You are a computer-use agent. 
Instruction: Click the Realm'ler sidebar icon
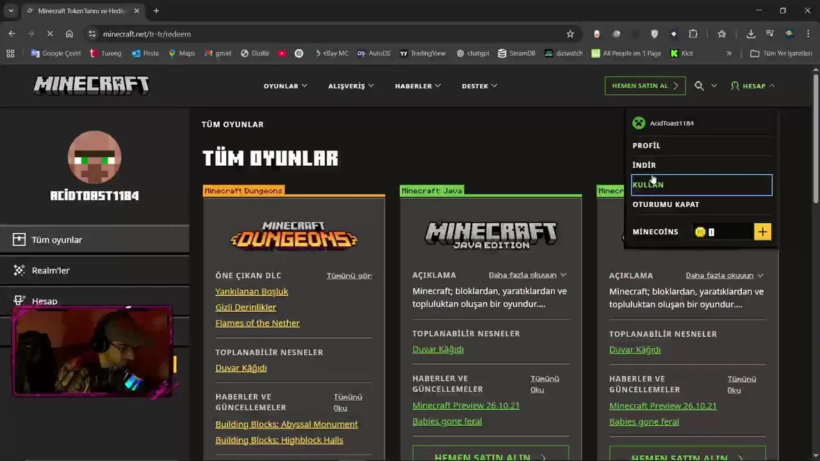[x=19, y=270]
